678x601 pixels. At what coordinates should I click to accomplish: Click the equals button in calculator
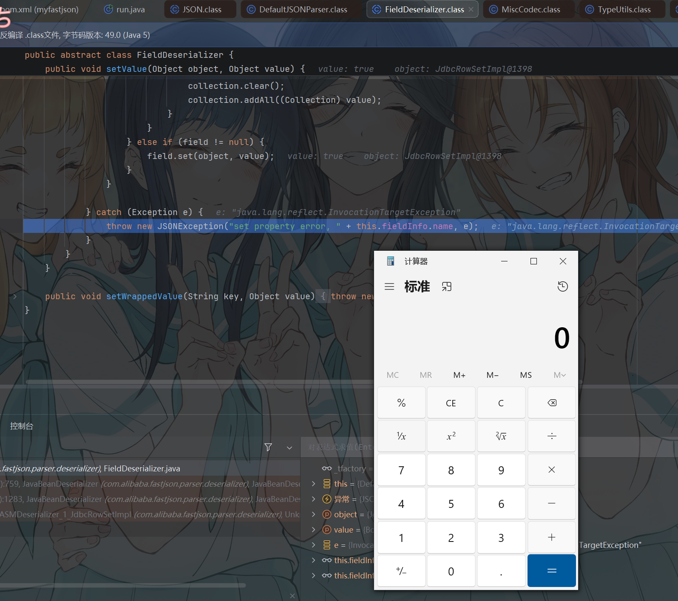552,571
